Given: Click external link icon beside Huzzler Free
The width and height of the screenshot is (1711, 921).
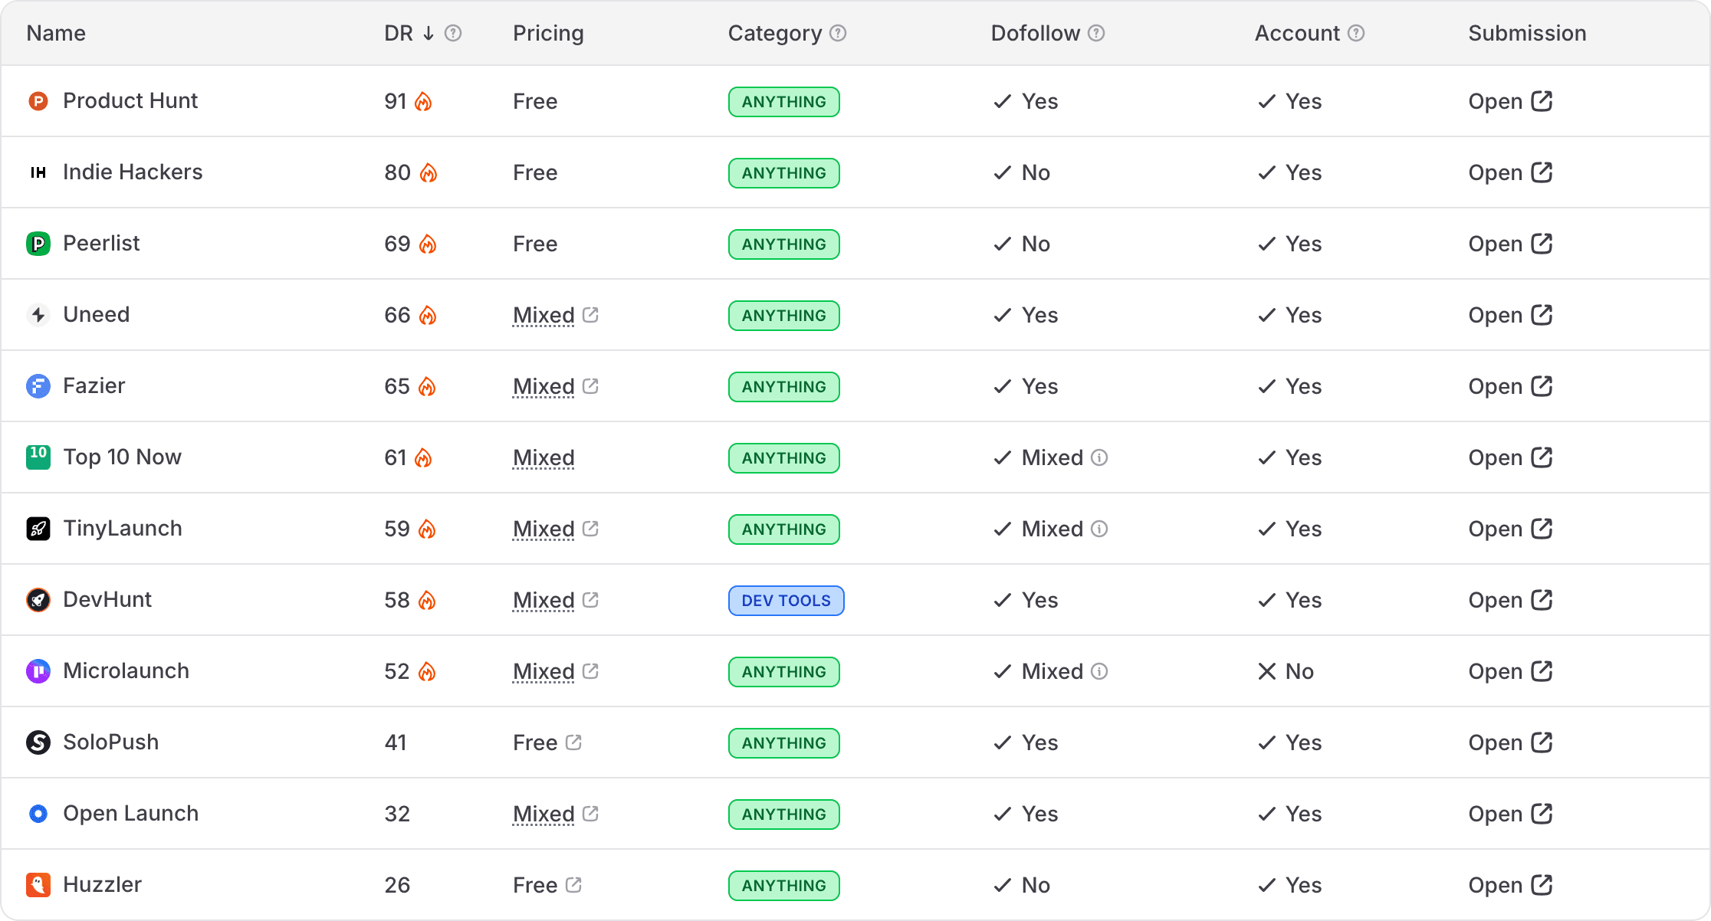Looking at the screenshot, I should pyautogui.click(x=573, y=884).
